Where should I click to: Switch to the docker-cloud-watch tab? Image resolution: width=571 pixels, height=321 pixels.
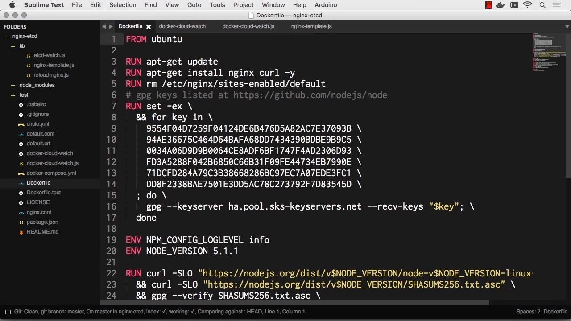pos(182,26)
